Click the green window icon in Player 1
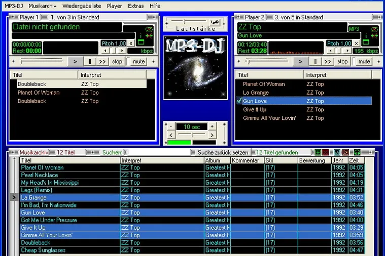Image resolution: width=385 pixels, height=256 pixels. (141, 42)
